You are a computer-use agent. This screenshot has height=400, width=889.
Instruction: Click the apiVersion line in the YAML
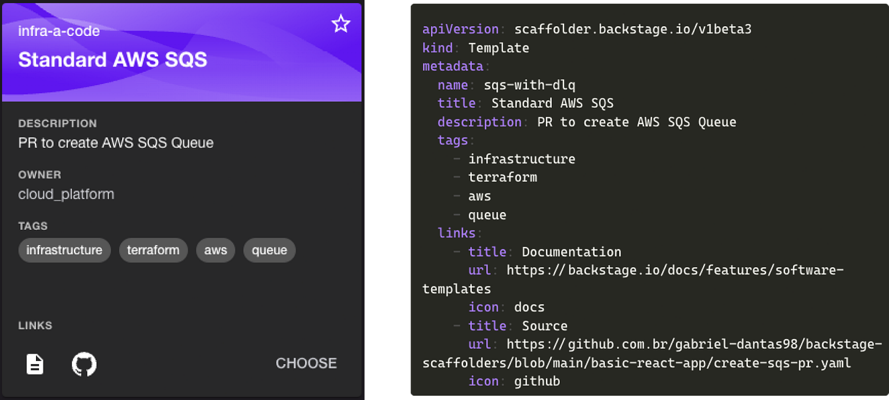click(586, 29)
